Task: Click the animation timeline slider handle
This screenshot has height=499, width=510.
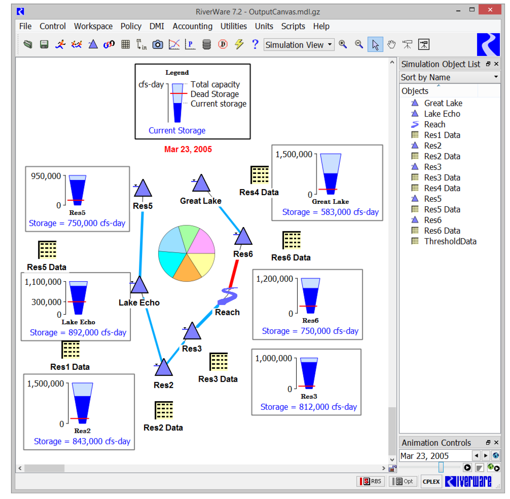Action: pyautogui.click(x=441, y=467)
